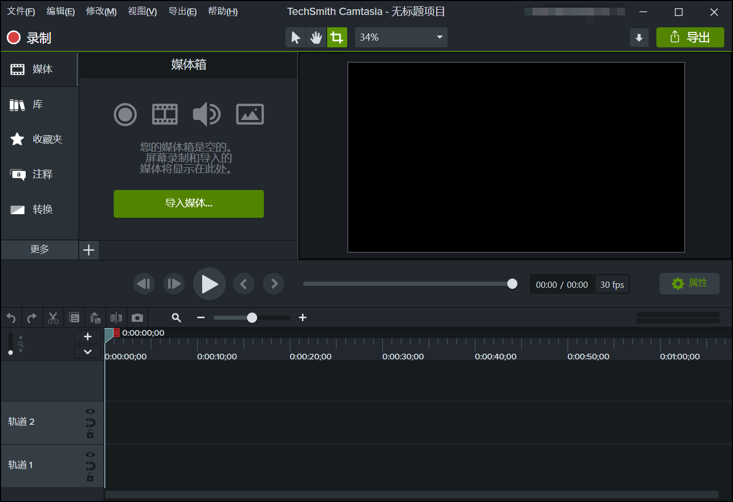733x502 pixels.
Task: Click the timeline zoom slider handle
Action: tap(252, 318)
